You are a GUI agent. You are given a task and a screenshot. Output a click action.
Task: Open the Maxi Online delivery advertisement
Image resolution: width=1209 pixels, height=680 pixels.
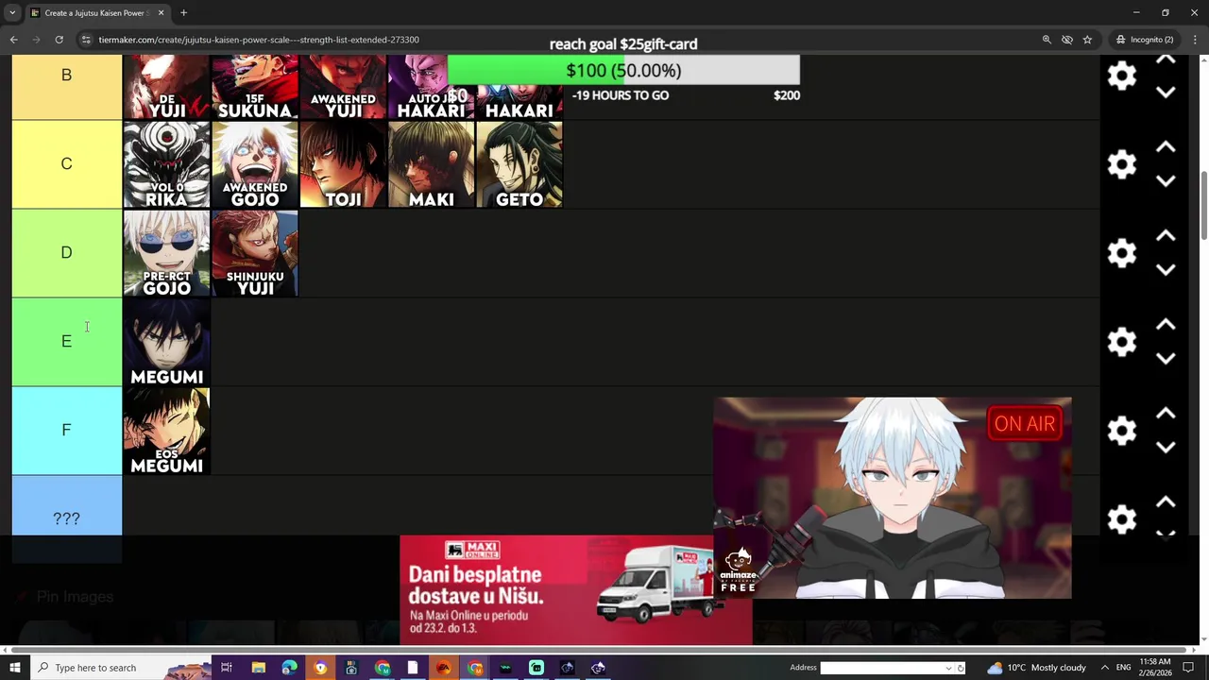[556, 590]
